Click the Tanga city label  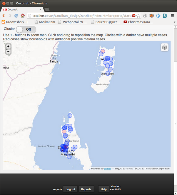(54, 61)
